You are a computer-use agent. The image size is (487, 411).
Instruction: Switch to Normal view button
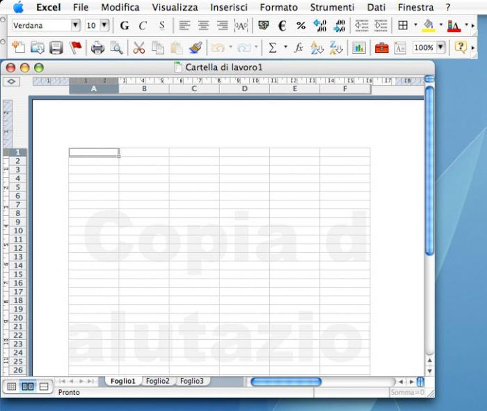pyautogui.click(x=11, y=387)
